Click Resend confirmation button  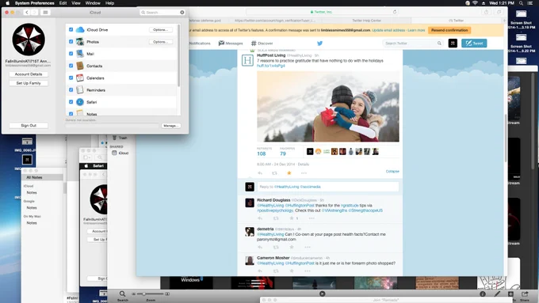tap(449, 30)
